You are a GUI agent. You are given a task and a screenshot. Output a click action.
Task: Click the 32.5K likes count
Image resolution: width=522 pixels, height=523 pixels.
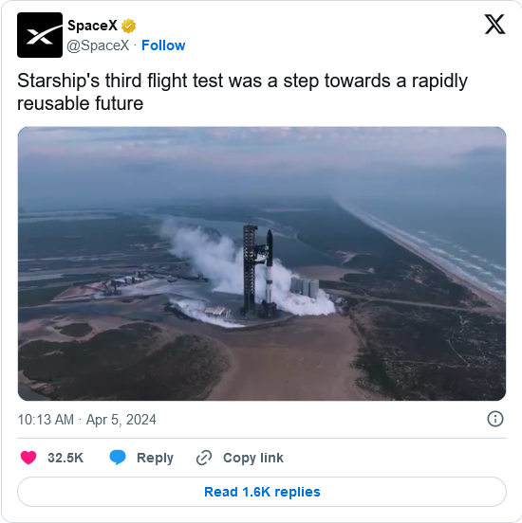click(65, 458)
